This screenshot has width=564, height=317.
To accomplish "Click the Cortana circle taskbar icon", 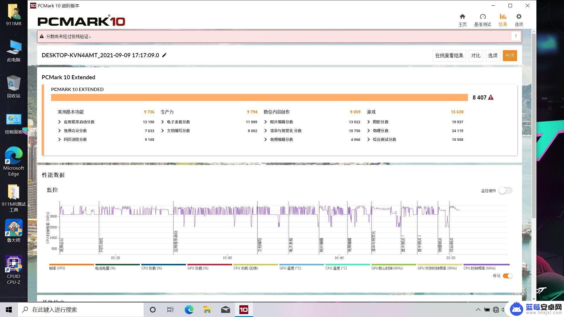I will pyautogui.click(x=152, y=310).
